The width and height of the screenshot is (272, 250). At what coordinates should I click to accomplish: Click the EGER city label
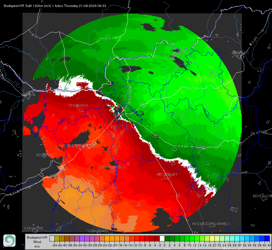tap(213, 73)
